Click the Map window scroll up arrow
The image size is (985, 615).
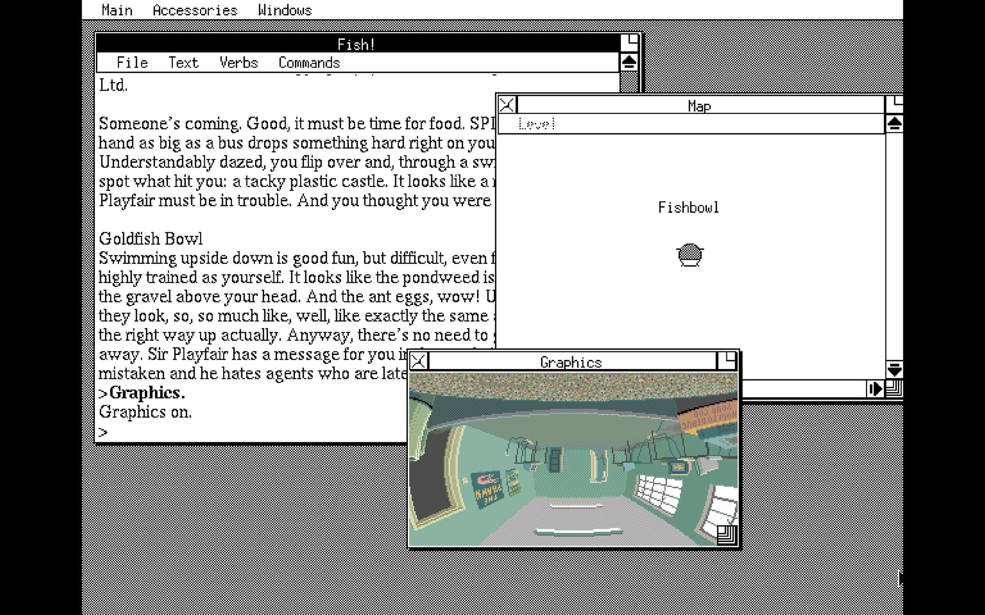tap(894, 124)
